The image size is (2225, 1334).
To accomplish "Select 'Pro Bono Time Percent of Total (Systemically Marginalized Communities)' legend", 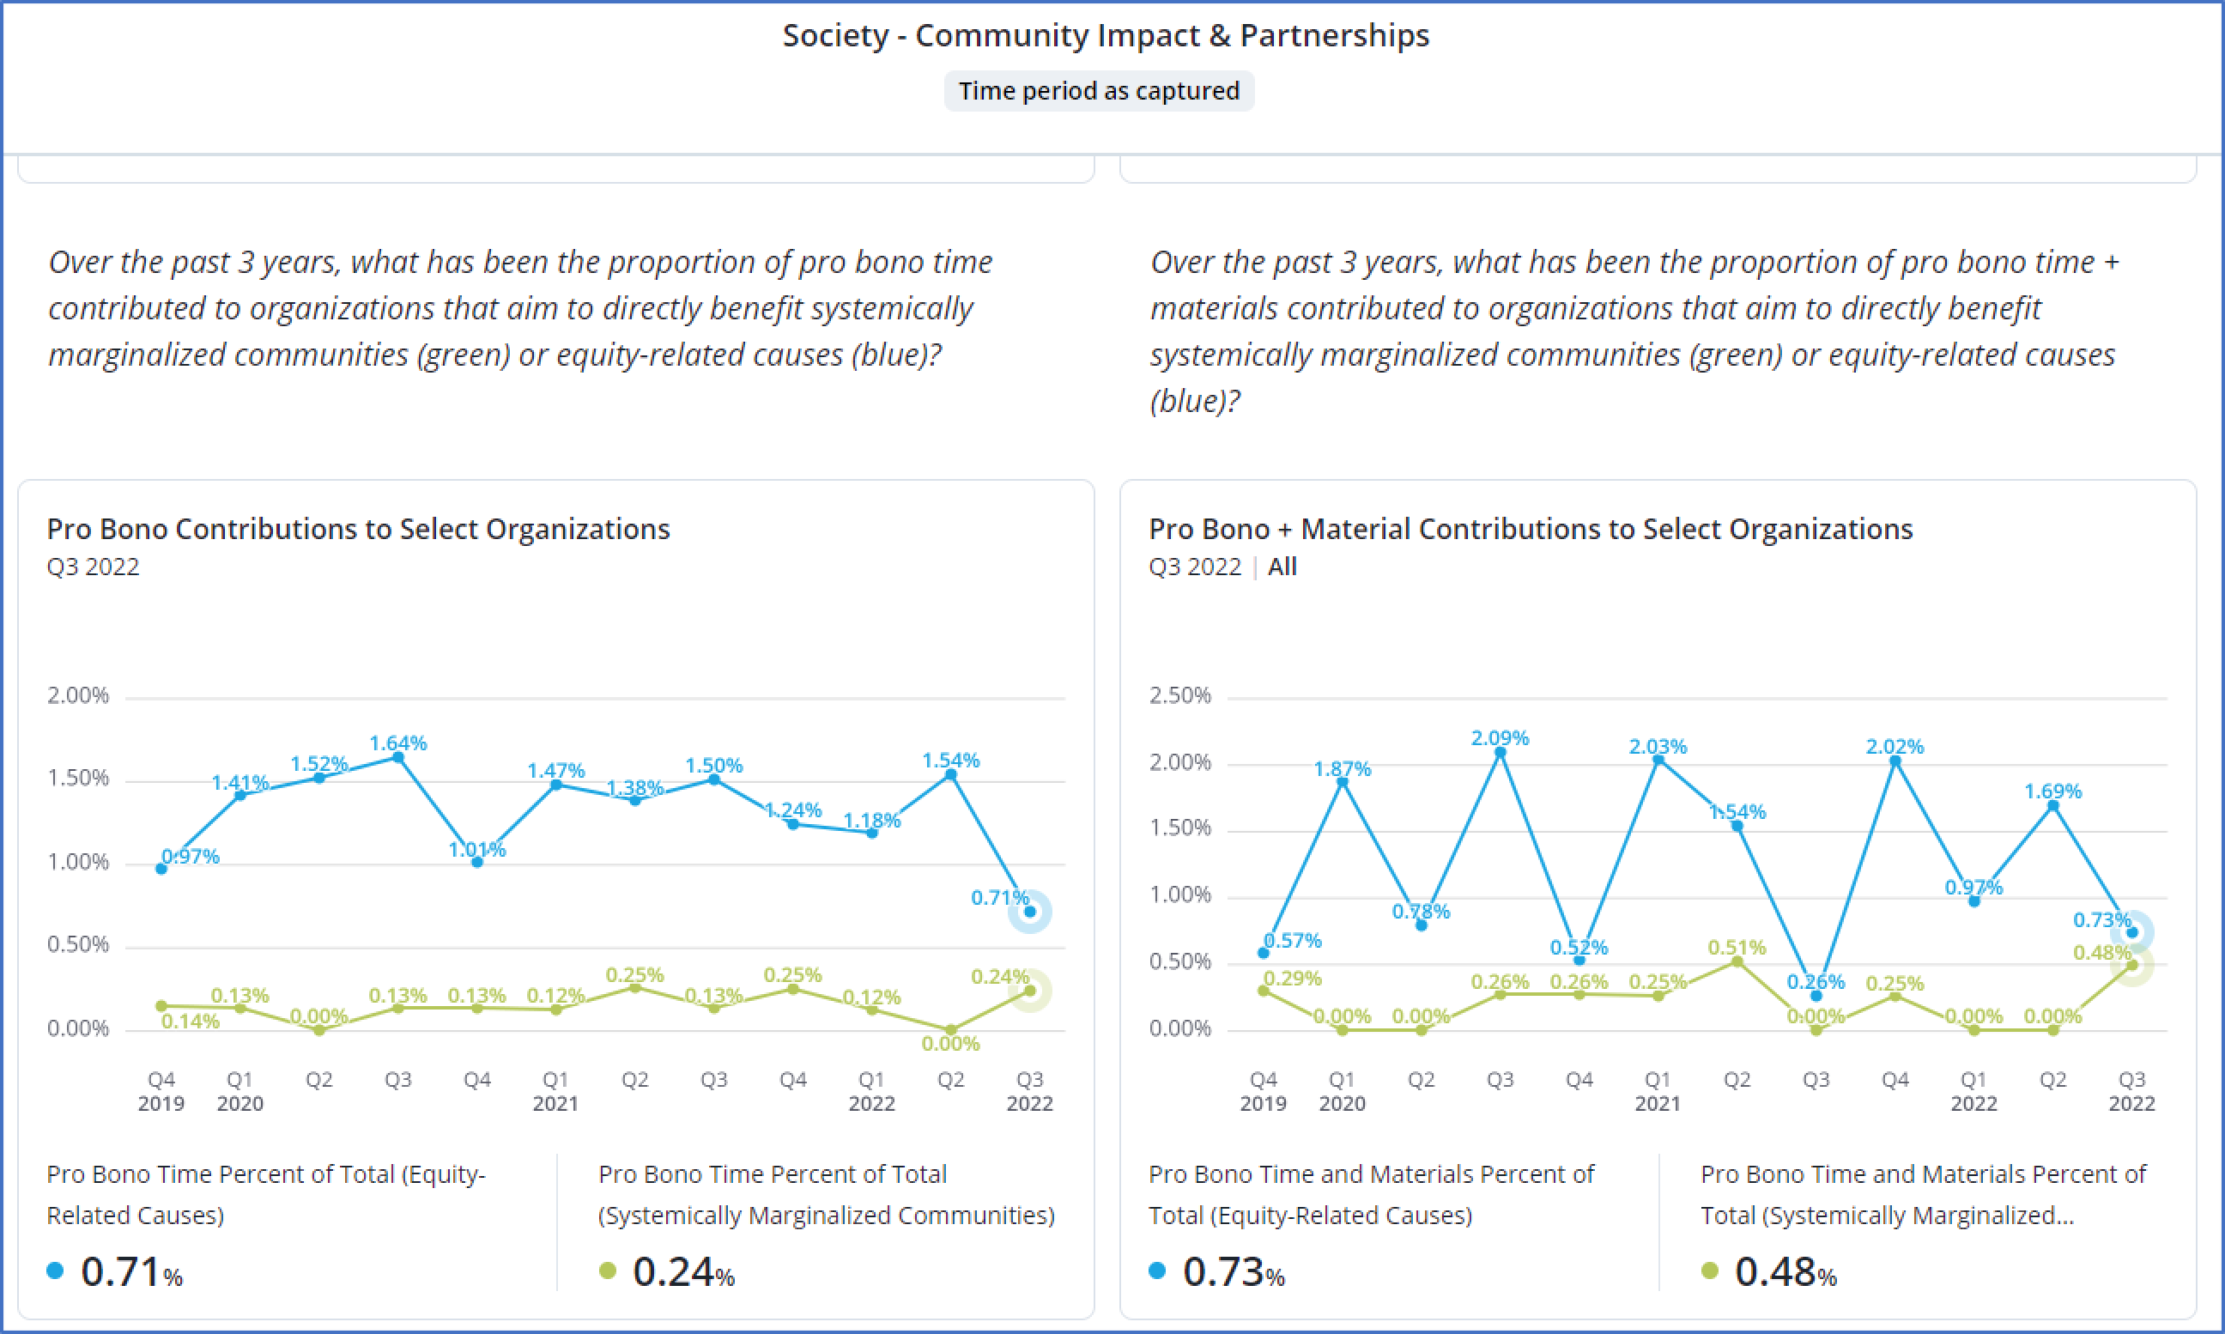I will click(827, 1195).
